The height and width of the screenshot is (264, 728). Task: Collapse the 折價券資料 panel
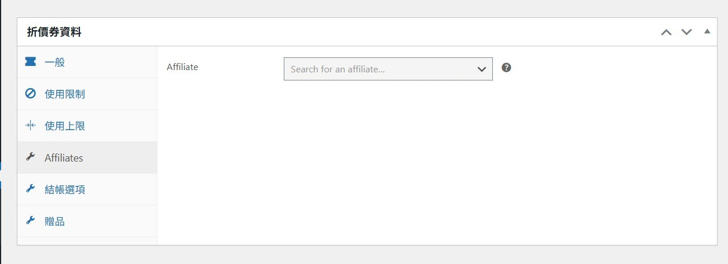[707, 31]
